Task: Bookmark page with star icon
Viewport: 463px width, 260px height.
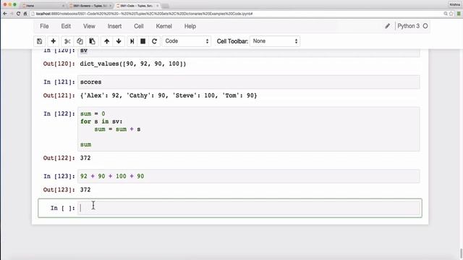Action: click(451, 14)
